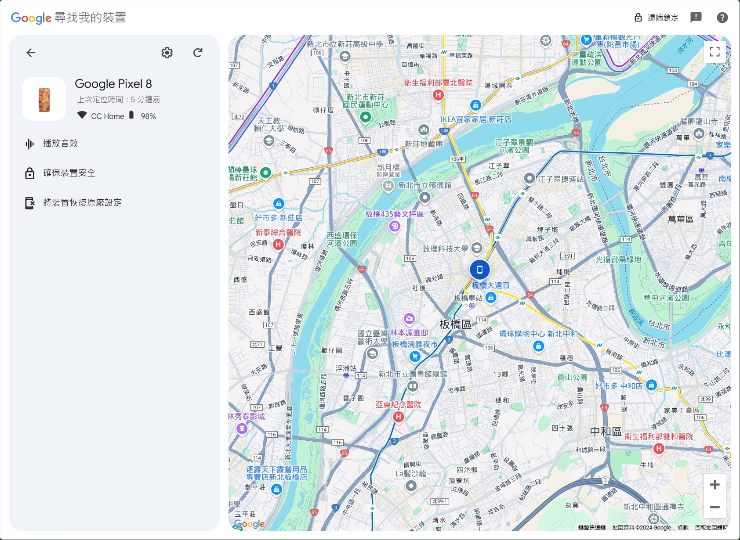The height and width of the screenshot is (540, 740).
Task: Open 鍵盤快速鍵 keyboard shortcuts
Action: click(x=592, y=528)
